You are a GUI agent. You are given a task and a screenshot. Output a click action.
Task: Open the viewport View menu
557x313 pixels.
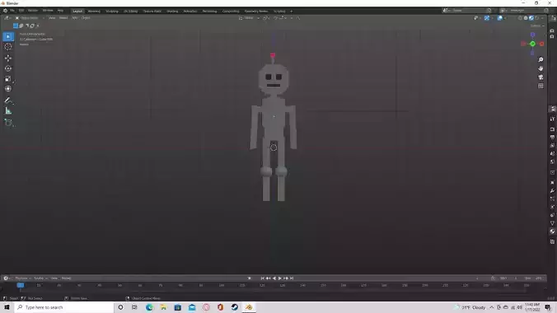52,18
